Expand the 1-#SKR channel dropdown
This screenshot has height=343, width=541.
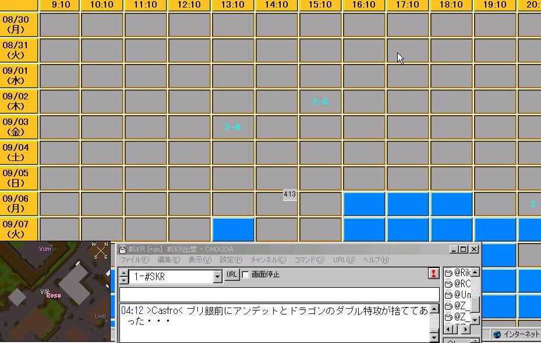[218, 277]
